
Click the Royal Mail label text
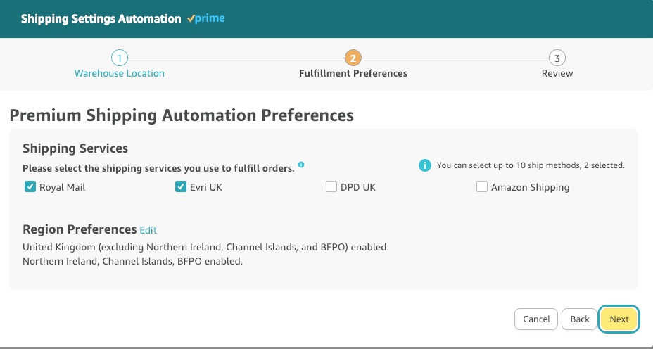pyautogui.click(x=62, y=187)
